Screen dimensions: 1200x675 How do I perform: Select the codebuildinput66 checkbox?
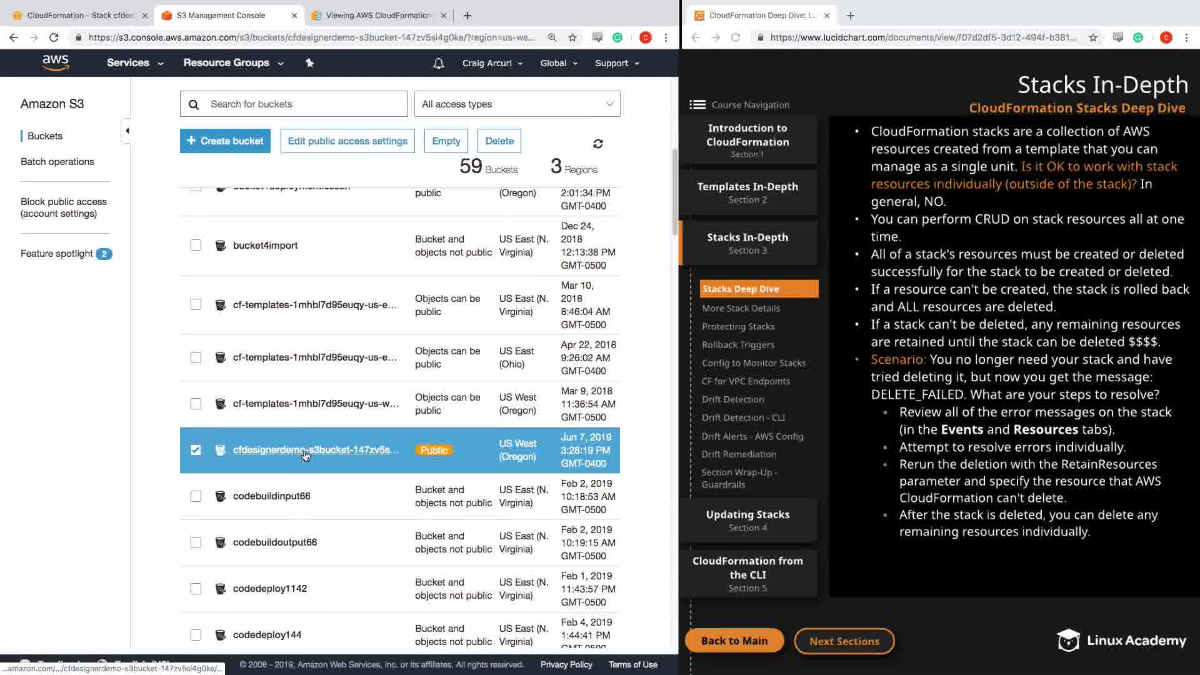tap(196, 496)
